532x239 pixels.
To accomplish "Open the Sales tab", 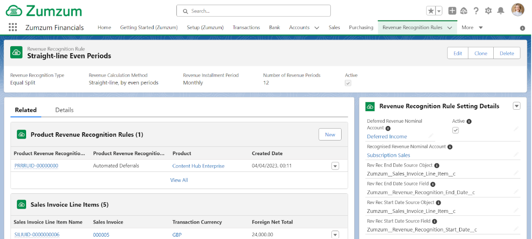I will click(x=334, y=28).
